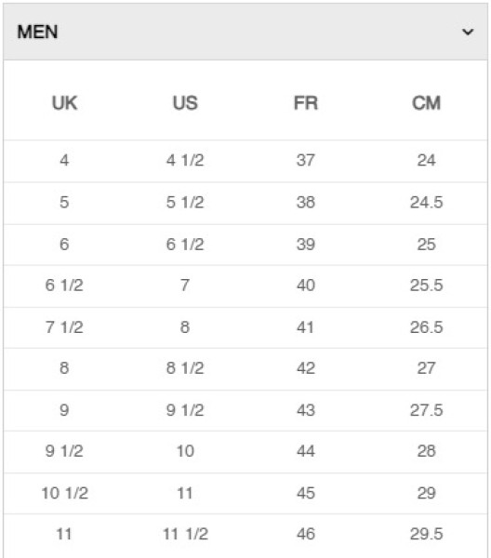The width and height of the screenshot is (491, 558).
Task: Click FR size 46 cell
Action: pos(306,534)
